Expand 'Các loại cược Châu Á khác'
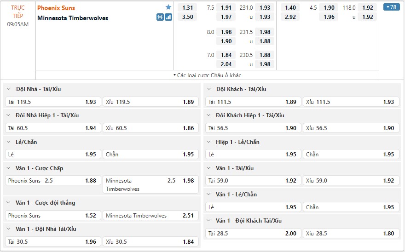405x252 pixels. point(207,75)
